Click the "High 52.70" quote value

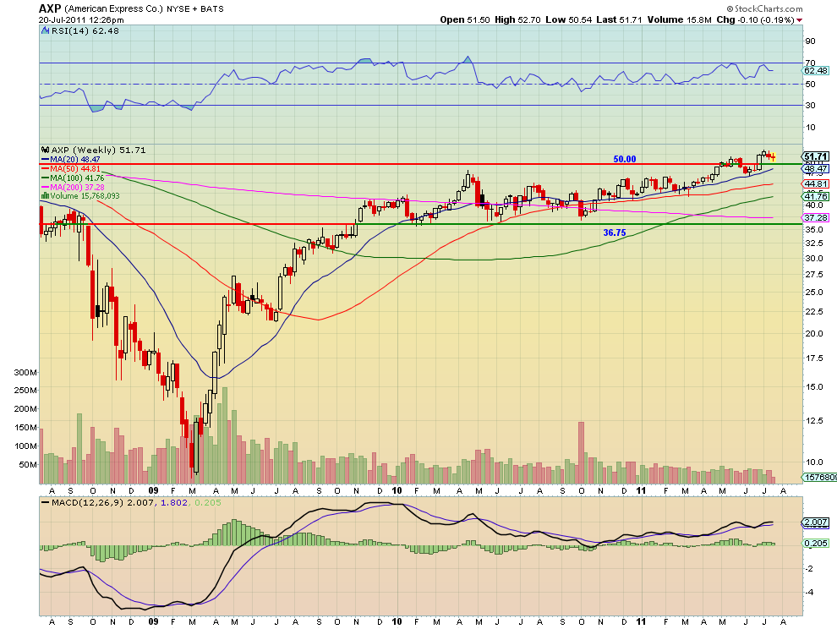(517, 19)
